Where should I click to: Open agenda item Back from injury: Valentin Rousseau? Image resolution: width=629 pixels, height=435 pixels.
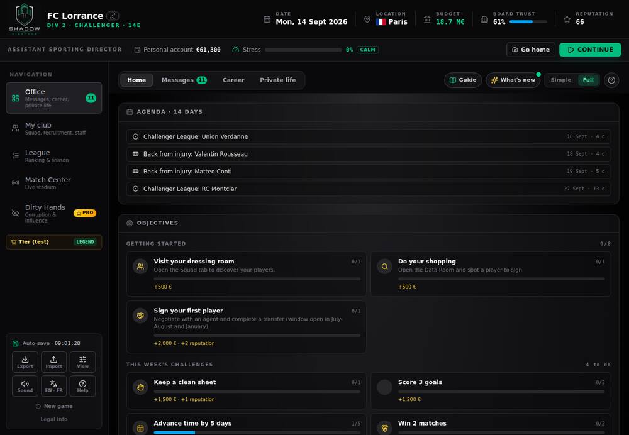click(x=368, y=154)
